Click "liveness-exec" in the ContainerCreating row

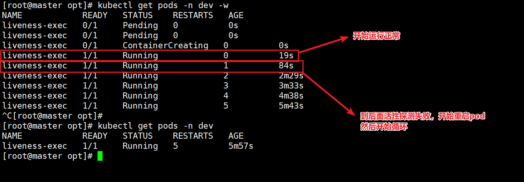point(34,46)
